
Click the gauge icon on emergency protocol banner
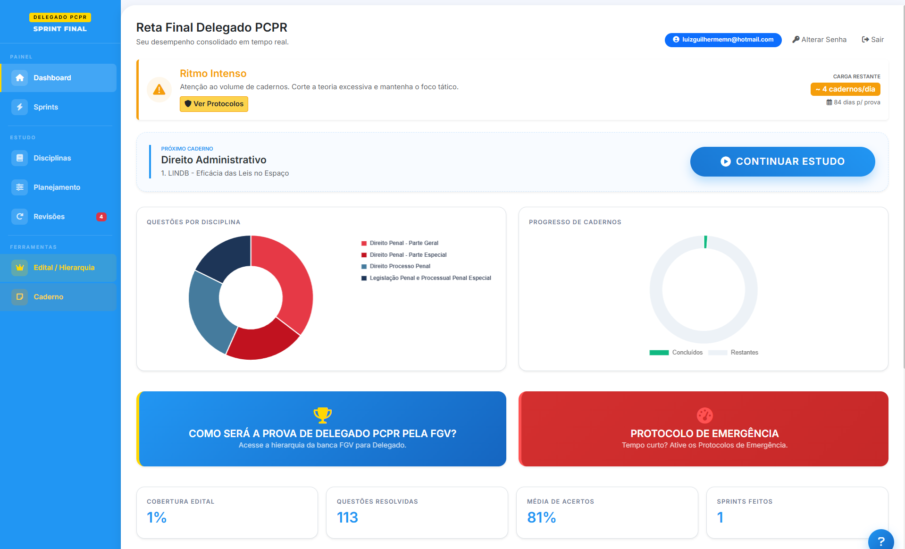click(704, 415)
